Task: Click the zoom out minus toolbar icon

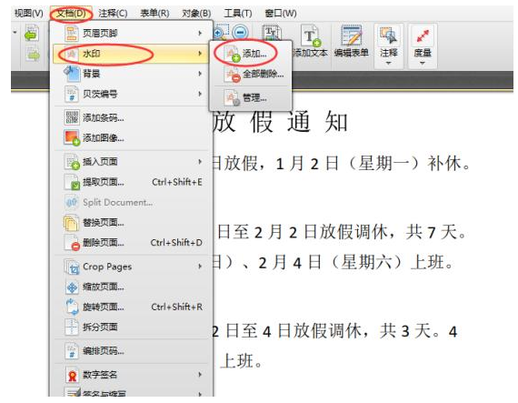Action: (240, 33)
